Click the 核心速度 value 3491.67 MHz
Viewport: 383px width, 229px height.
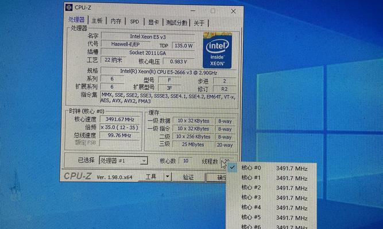(x=119, y=120)
